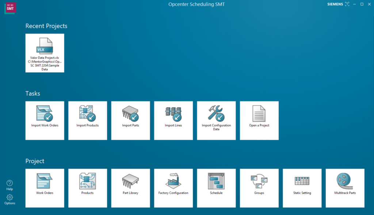Open Import Configuration Data task

pos(216,120)
